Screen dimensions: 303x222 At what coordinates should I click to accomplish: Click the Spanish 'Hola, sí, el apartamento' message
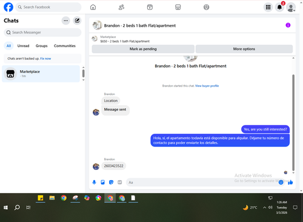pyautogui.click(x=220, y=140)
